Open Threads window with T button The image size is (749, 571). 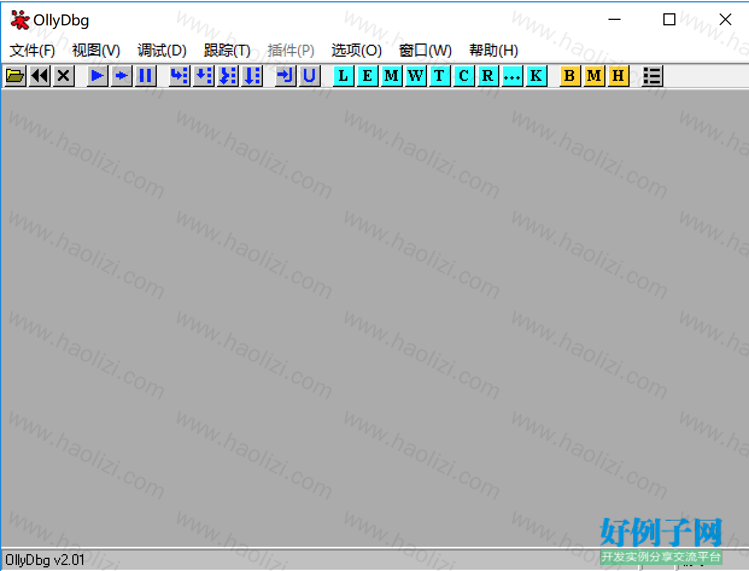[440, 76]
